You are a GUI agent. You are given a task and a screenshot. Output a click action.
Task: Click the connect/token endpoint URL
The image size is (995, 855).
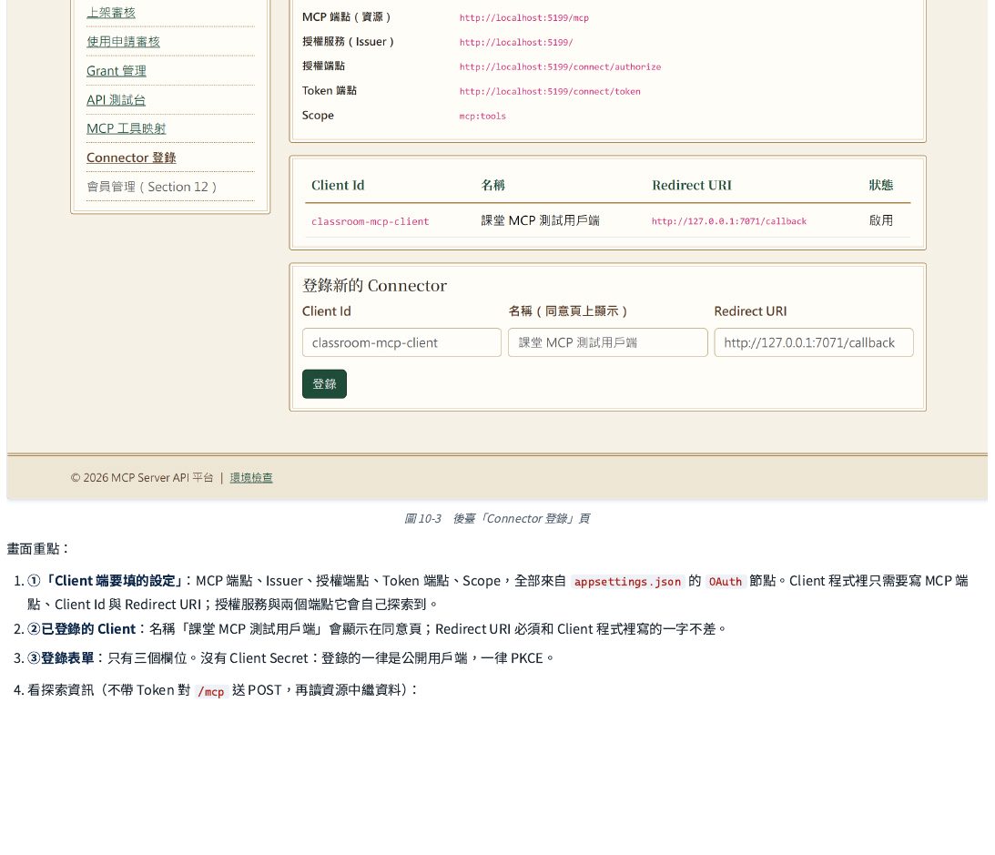[550, 92]
